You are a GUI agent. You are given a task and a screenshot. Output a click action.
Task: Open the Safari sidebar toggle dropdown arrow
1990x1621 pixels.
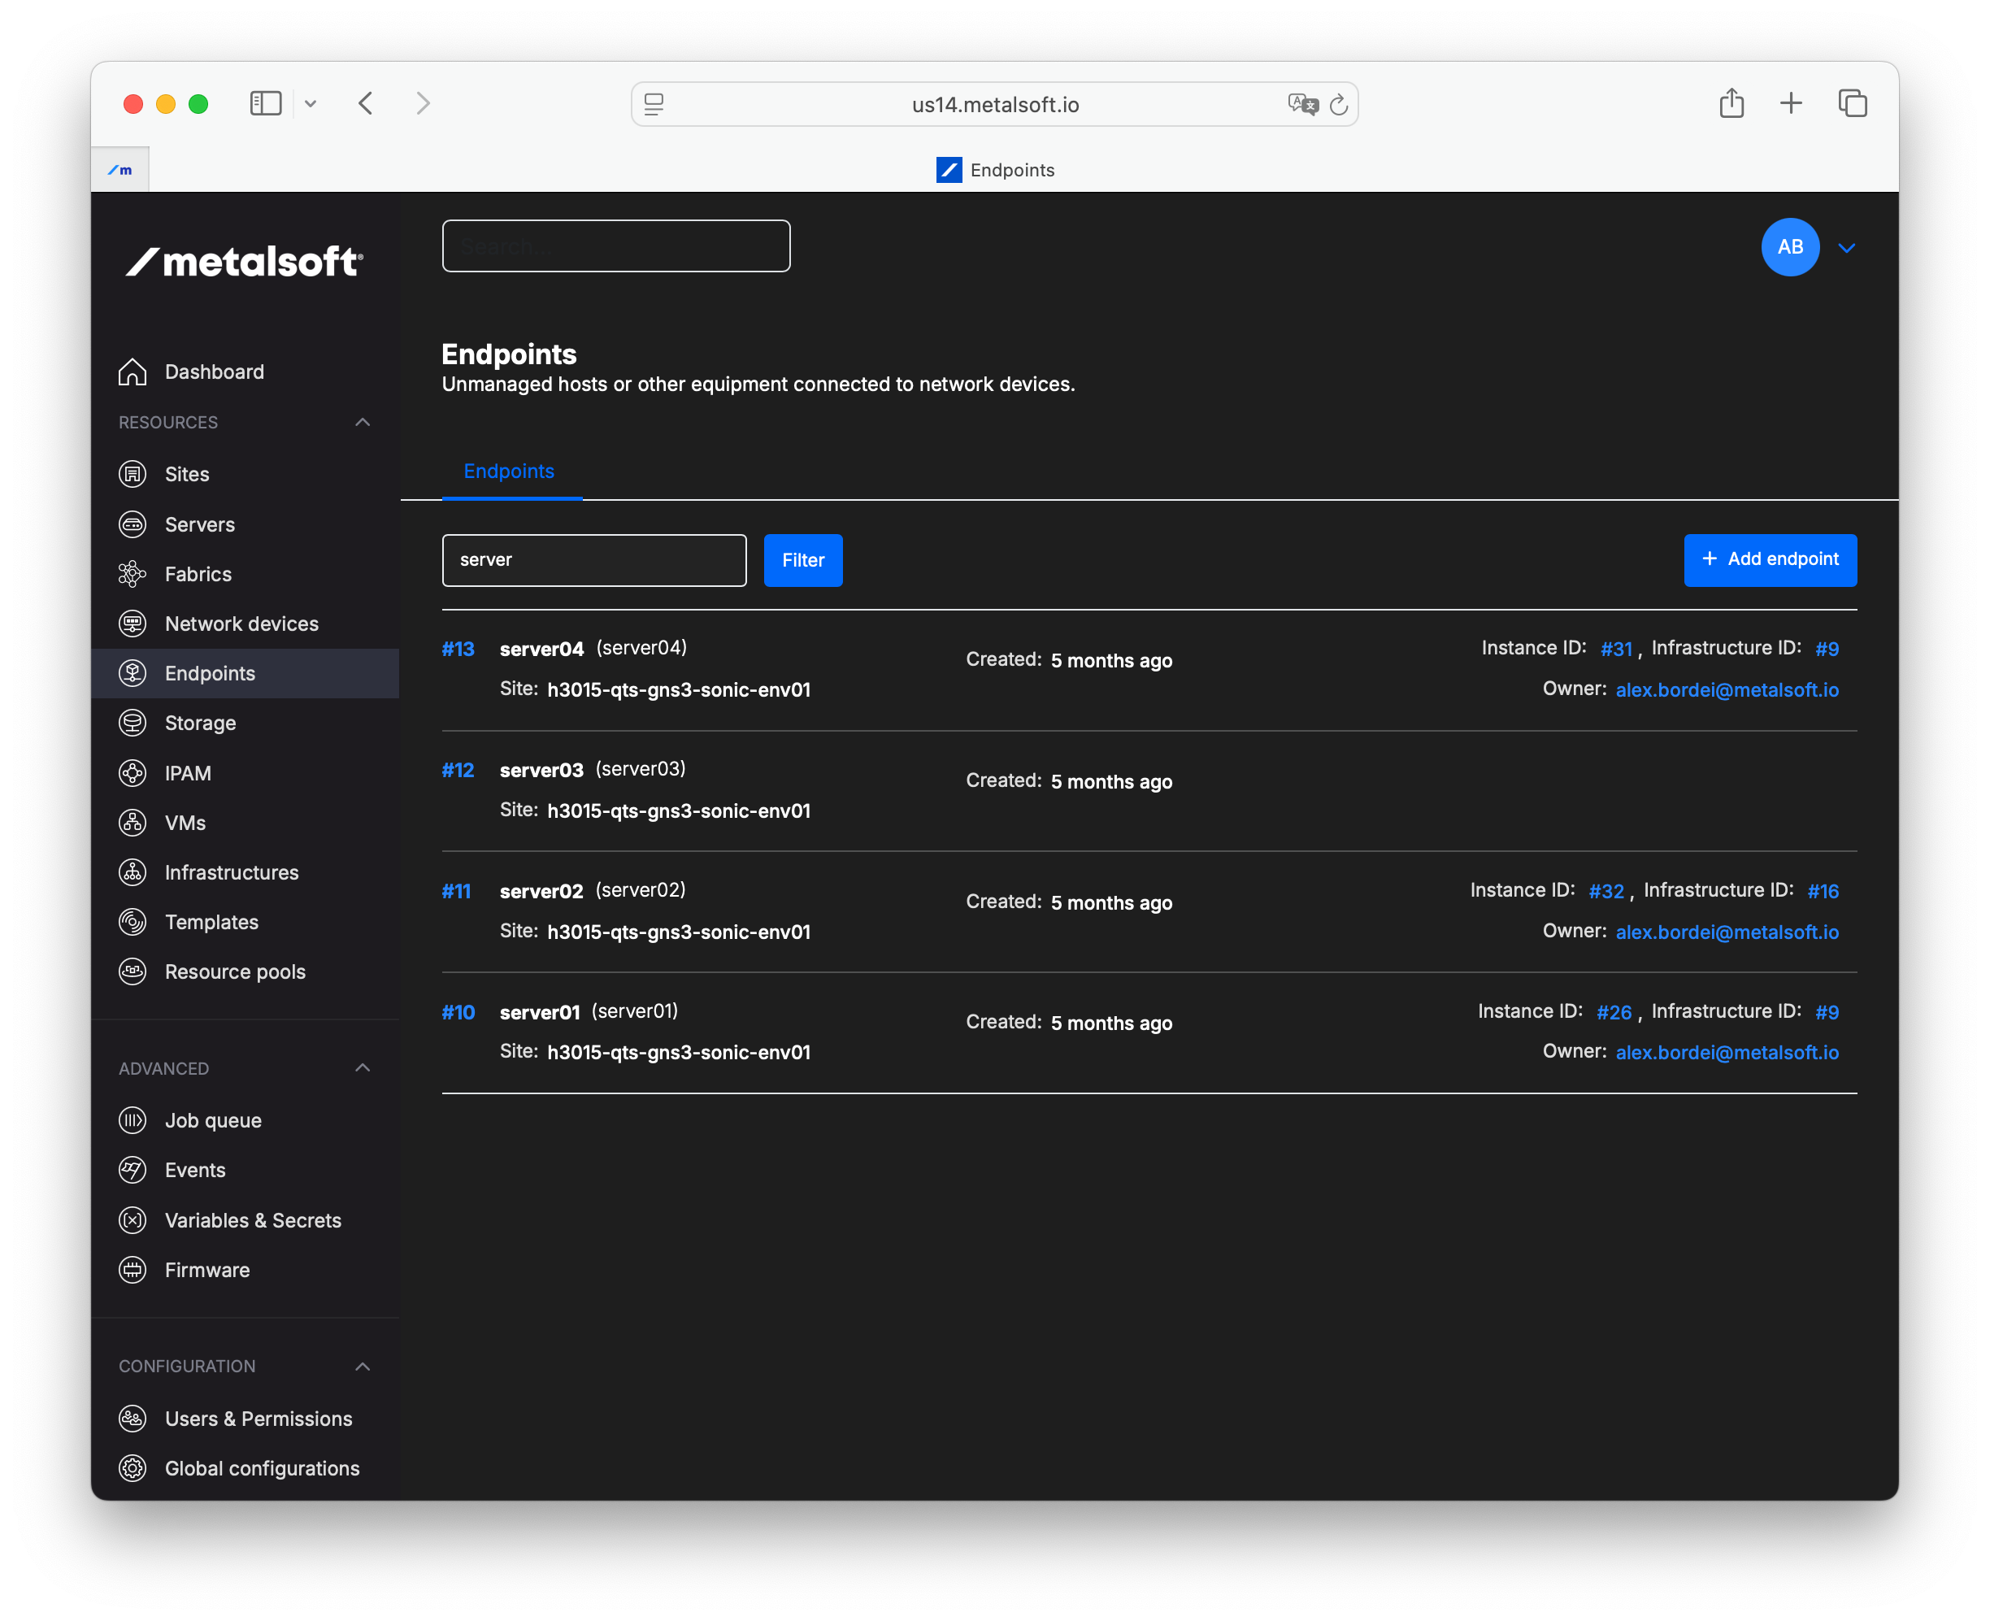(311, 103)
